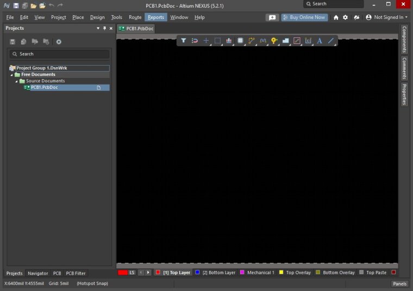Open the Not Signed In account dropdown
The height and width of the screenshot is (291, 413).
pos(388,17)
